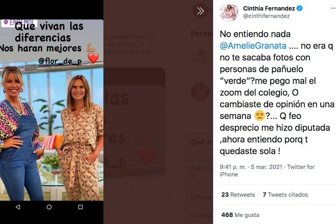Tap the Android back triangle button

point(18,207)
